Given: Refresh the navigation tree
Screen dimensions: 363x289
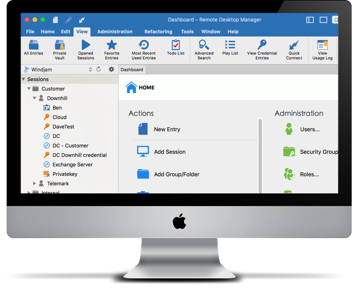Looking at the screenshot, I should click(x=99, y=69).
